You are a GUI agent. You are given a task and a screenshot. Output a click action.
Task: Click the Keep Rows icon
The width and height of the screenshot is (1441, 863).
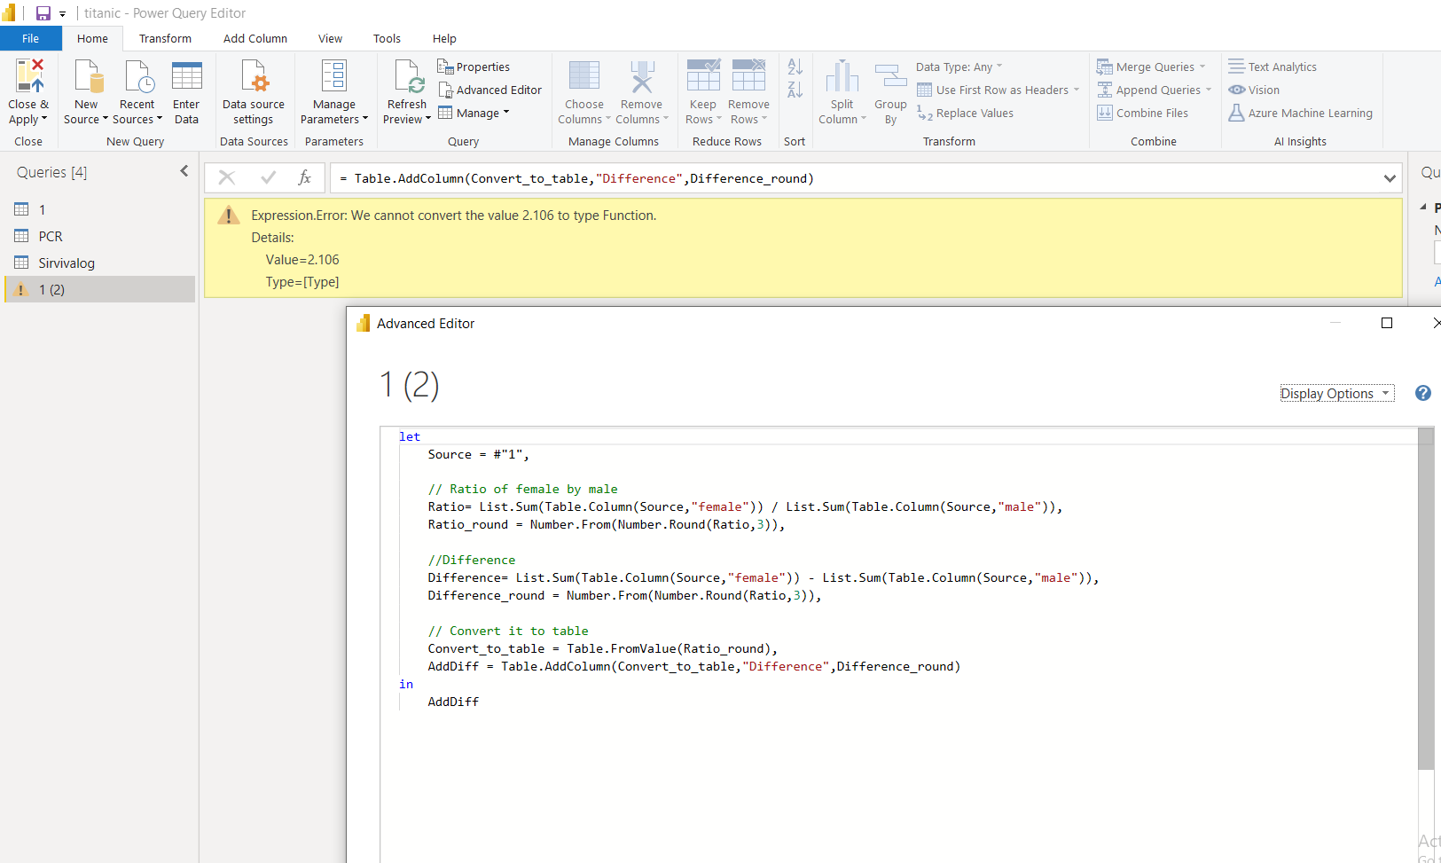point(703,76)
